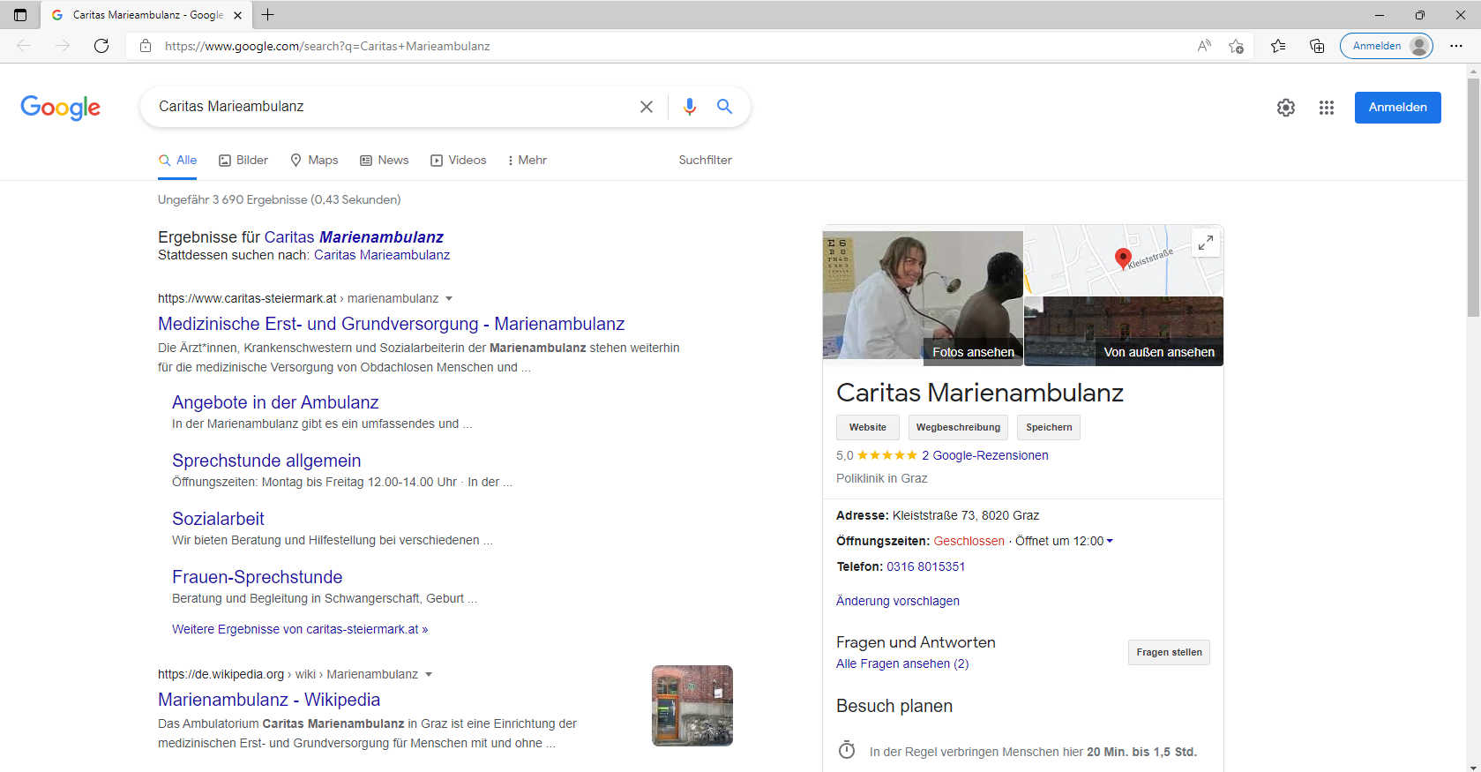Select the Maps search tab
The width and height of the screenshot is (1481, 772).
tap(314, 160)
